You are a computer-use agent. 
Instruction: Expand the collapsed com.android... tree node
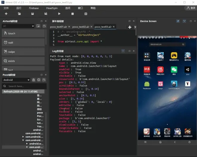tap(23, 137)
